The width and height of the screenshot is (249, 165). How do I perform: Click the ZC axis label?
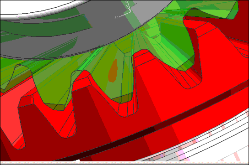(116, 18)
